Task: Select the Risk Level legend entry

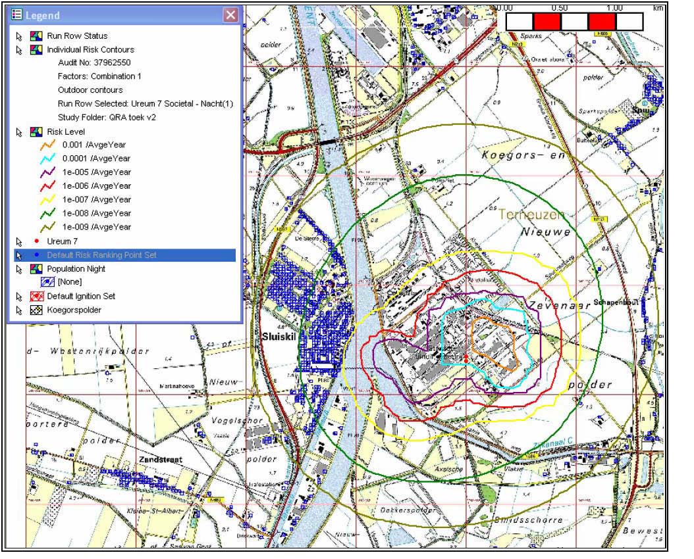Action: click(x=66, y=132)
